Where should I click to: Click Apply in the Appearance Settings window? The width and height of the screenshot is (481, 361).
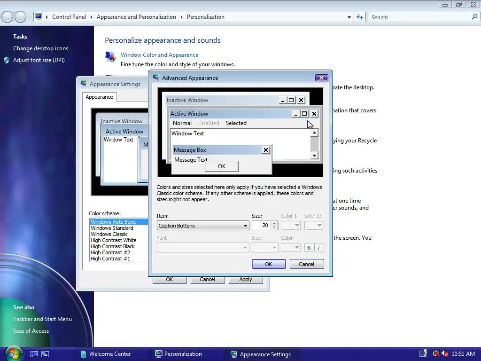pos(246,280)
